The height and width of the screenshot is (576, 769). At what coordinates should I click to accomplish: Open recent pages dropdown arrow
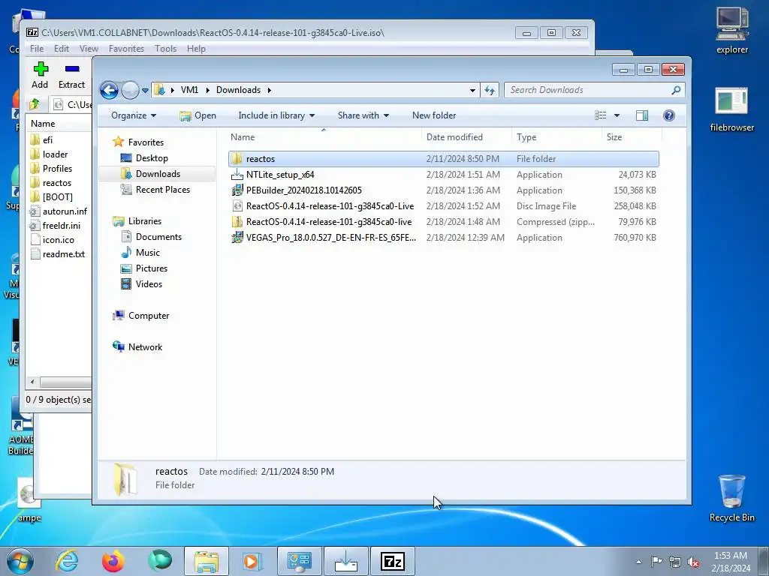click(x=145, y=91)
